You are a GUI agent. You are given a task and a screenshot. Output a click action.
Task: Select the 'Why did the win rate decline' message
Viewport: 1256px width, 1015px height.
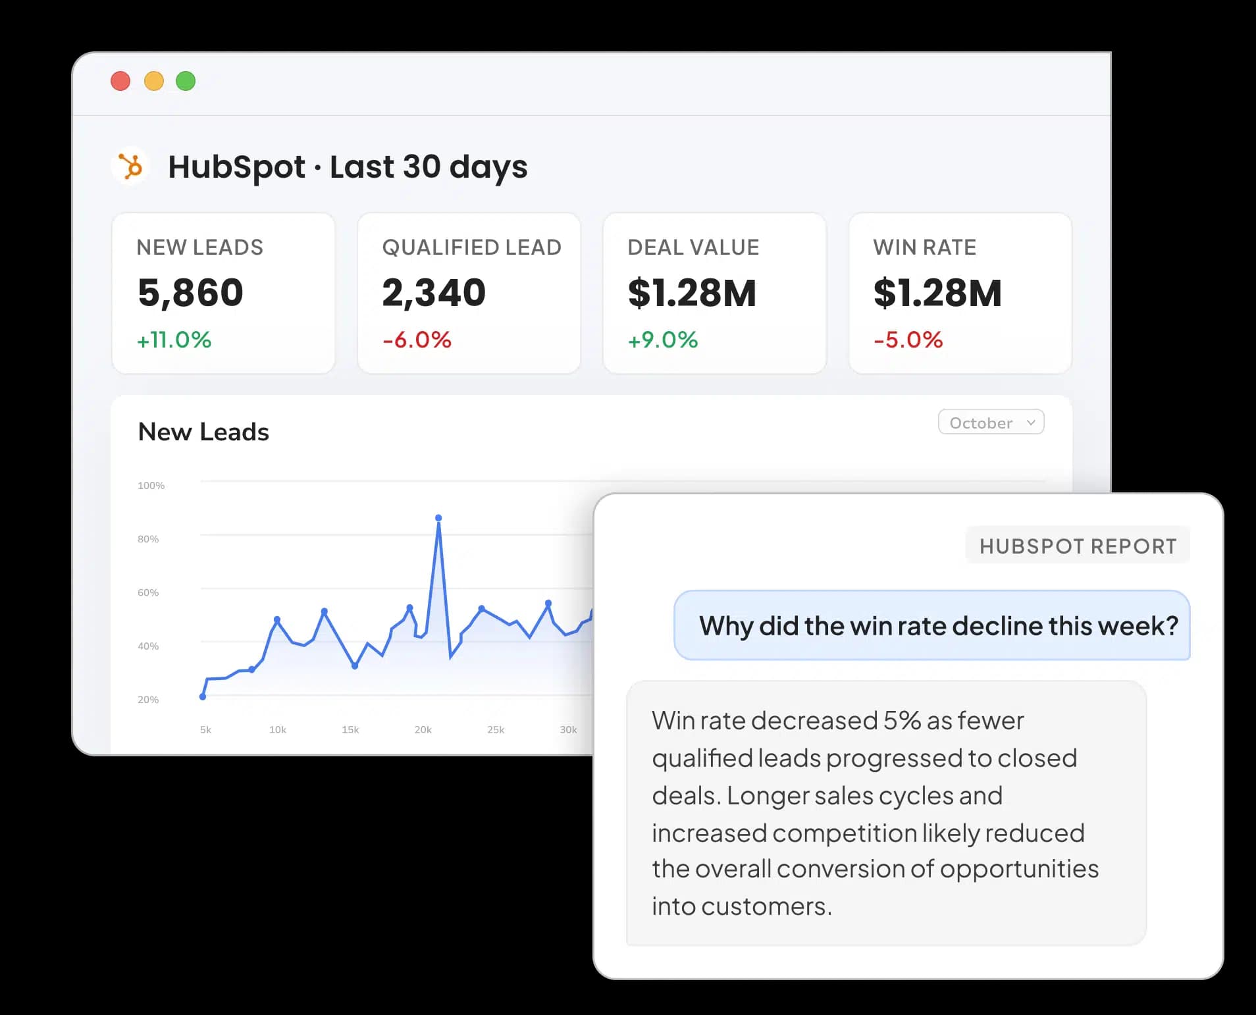coord(932,625)
